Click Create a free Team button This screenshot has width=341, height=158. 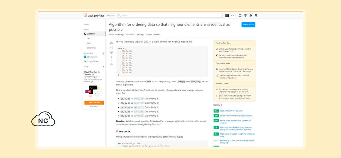[x=94, y=103]
